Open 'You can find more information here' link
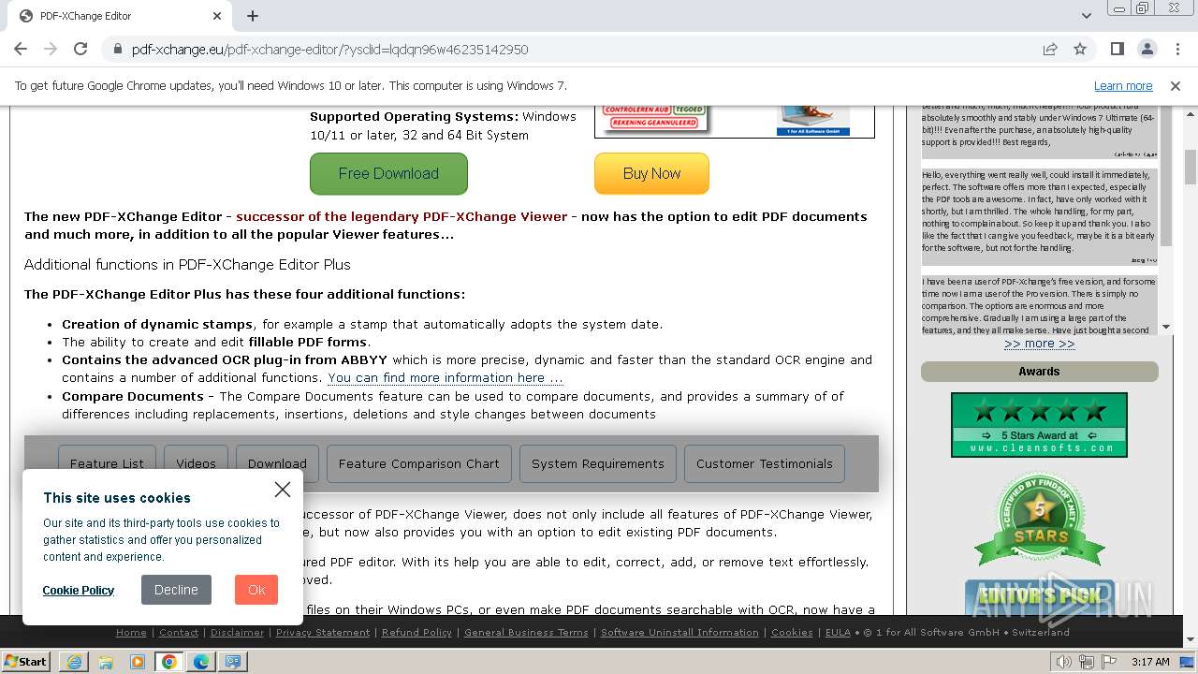This screenshot has width=1198, height=674. tap(446, 378)
